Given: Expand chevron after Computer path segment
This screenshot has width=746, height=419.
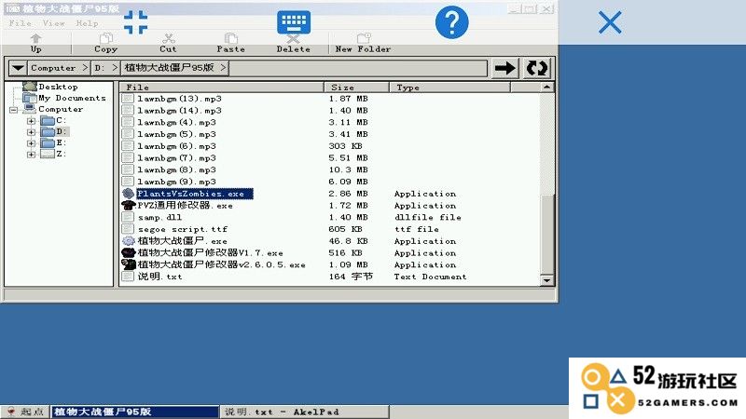Looking at the screenshot, I should click(x=85, y=68).
